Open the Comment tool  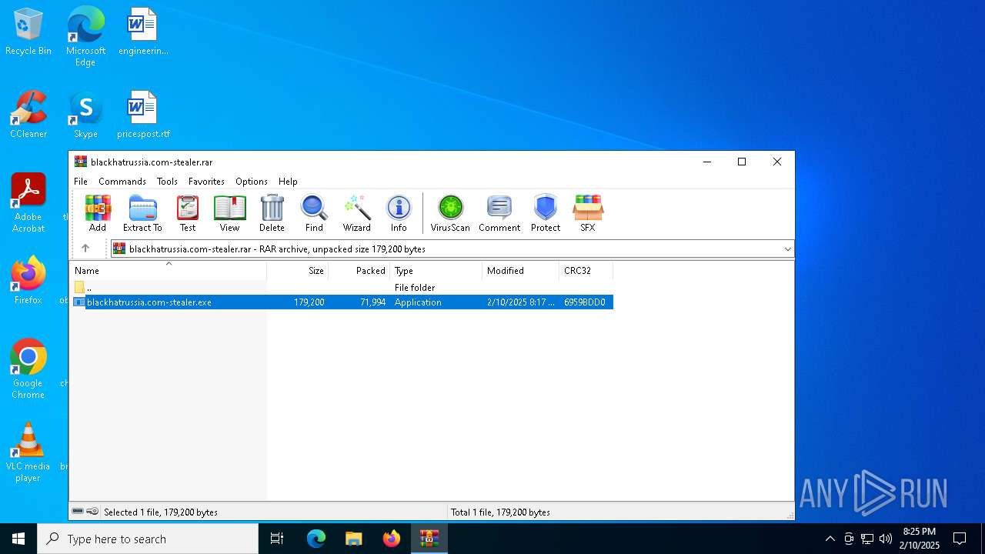click(499, 213)
